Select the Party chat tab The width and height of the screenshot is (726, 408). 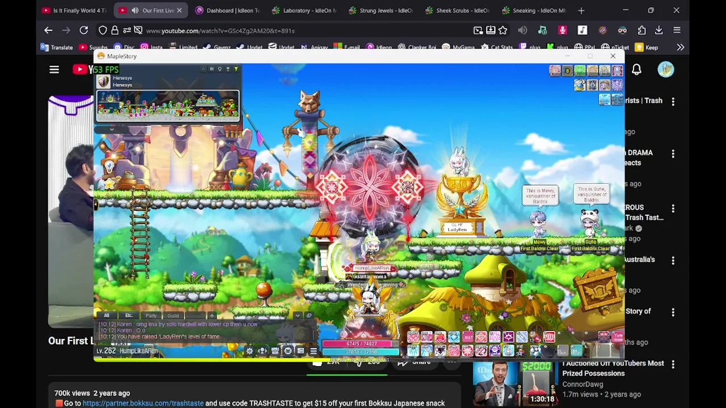coord(151,316)
